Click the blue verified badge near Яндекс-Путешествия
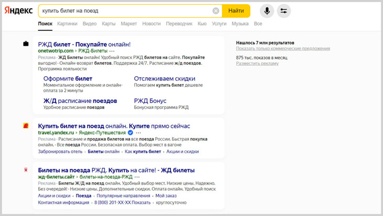This screenshot has width=383, height=216. [x=131, y=132]
